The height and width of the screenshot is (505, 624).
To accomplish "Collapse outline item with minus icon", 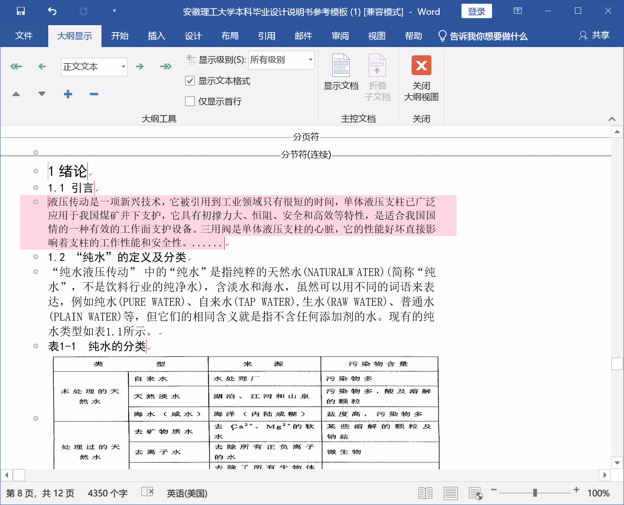I will pos(94,94).
